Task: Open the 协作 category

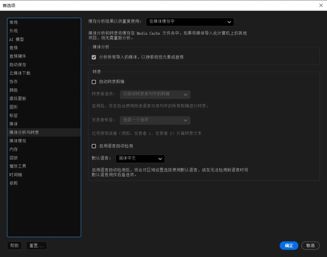Action: pos(44,82)
